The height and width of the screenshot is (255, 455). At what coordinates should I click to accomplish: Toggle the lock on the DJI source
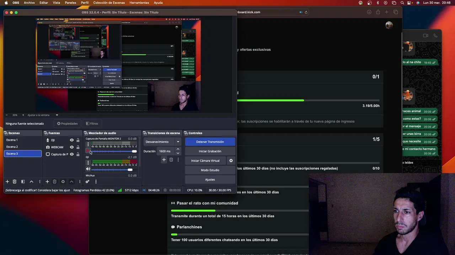tap(78, 140)
